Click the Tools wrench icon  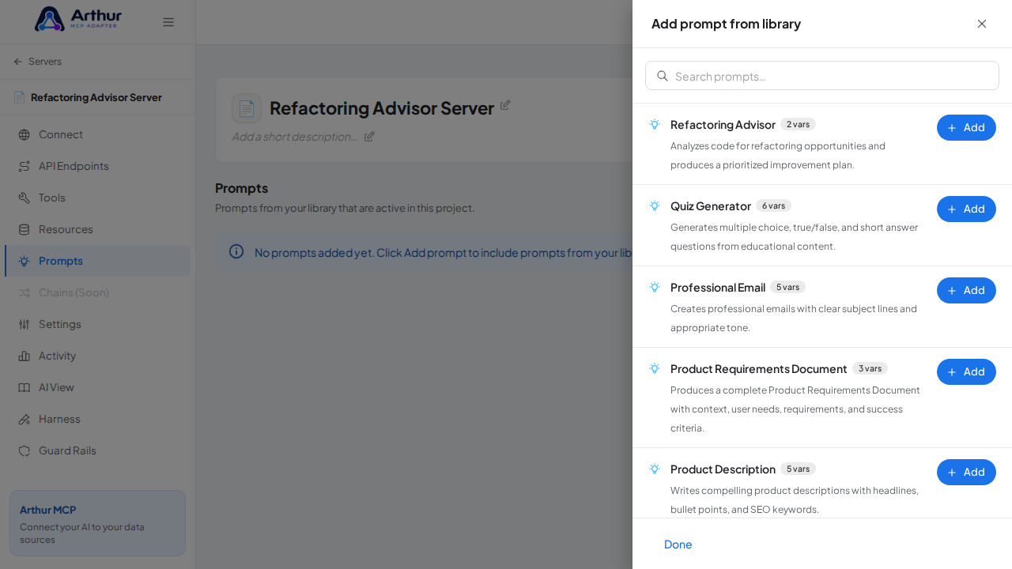point(25,198)
